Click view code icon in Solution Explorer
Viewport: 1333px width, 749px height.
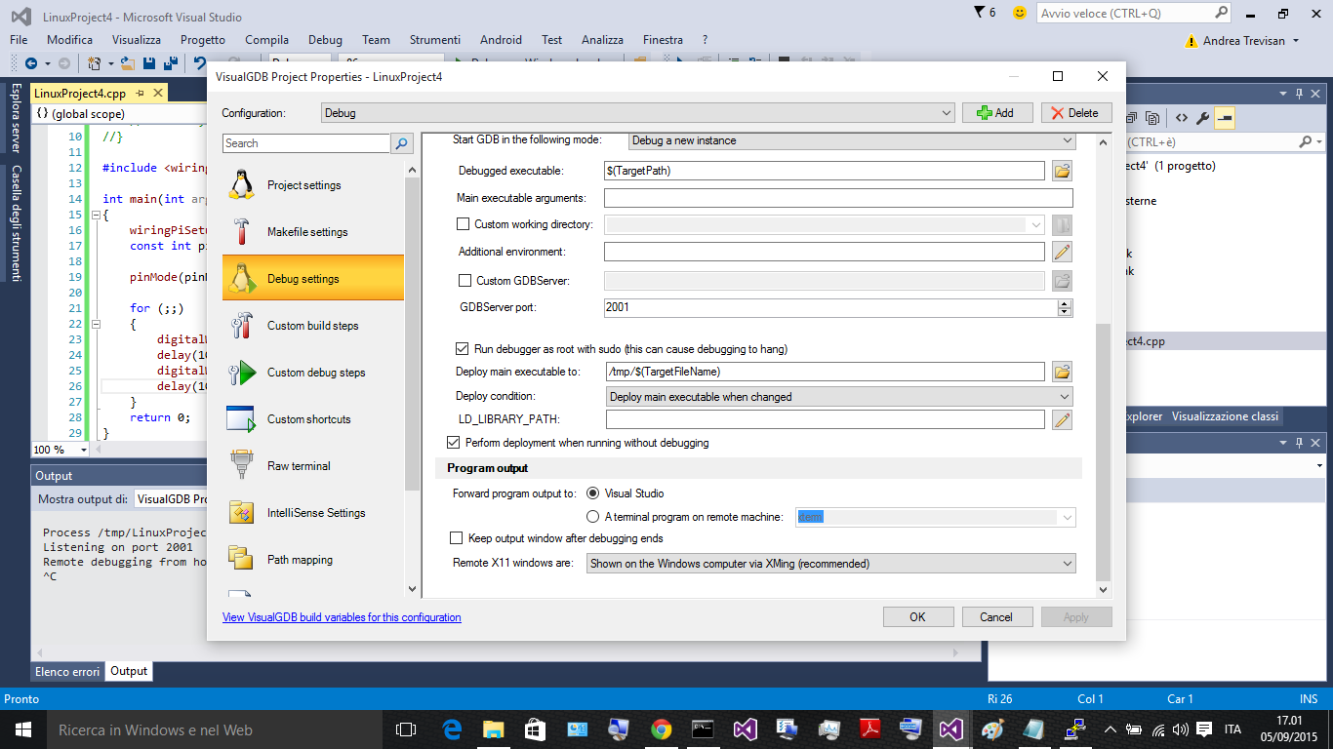pos(1181,119)
